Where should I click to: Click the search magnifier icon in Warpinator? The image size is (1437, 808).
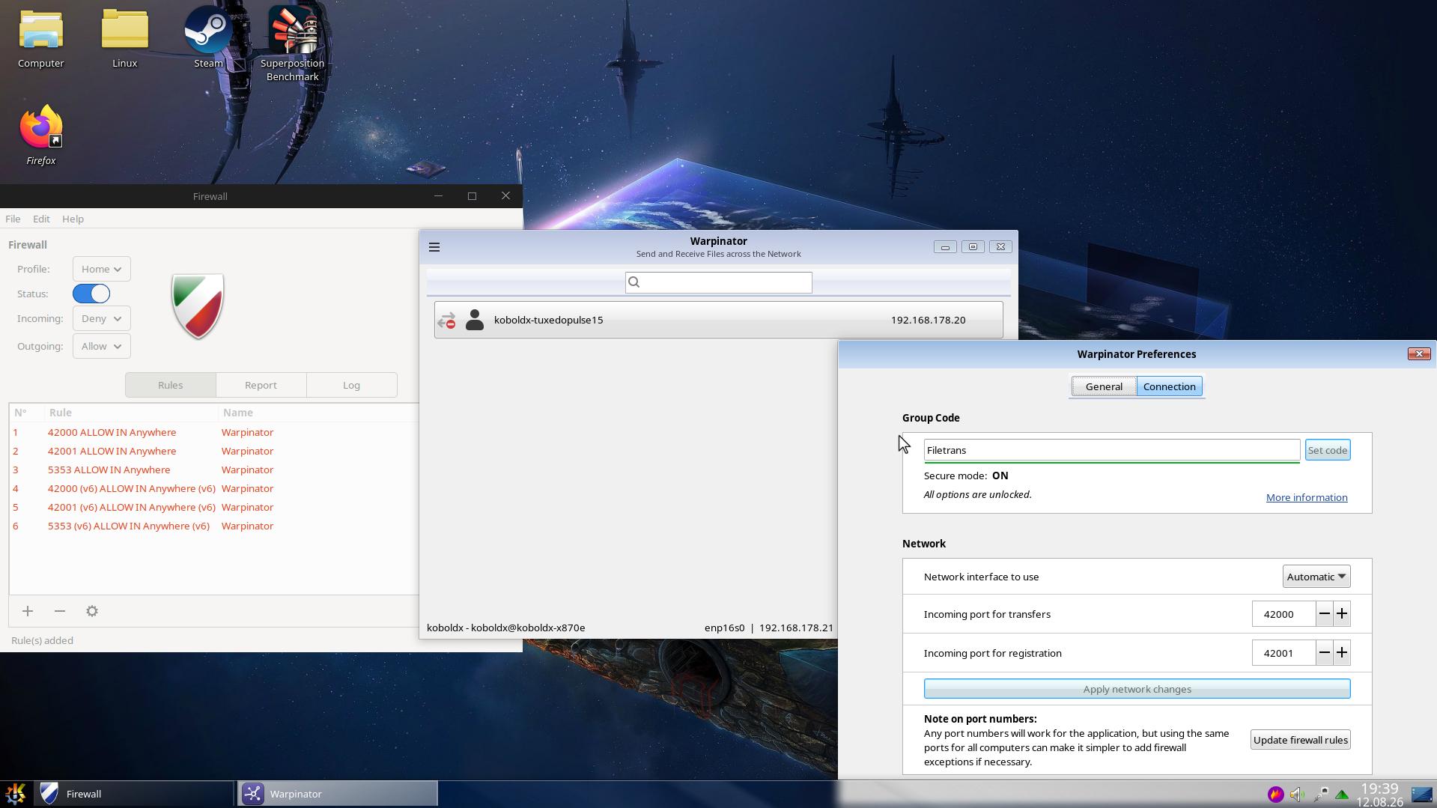634,282
